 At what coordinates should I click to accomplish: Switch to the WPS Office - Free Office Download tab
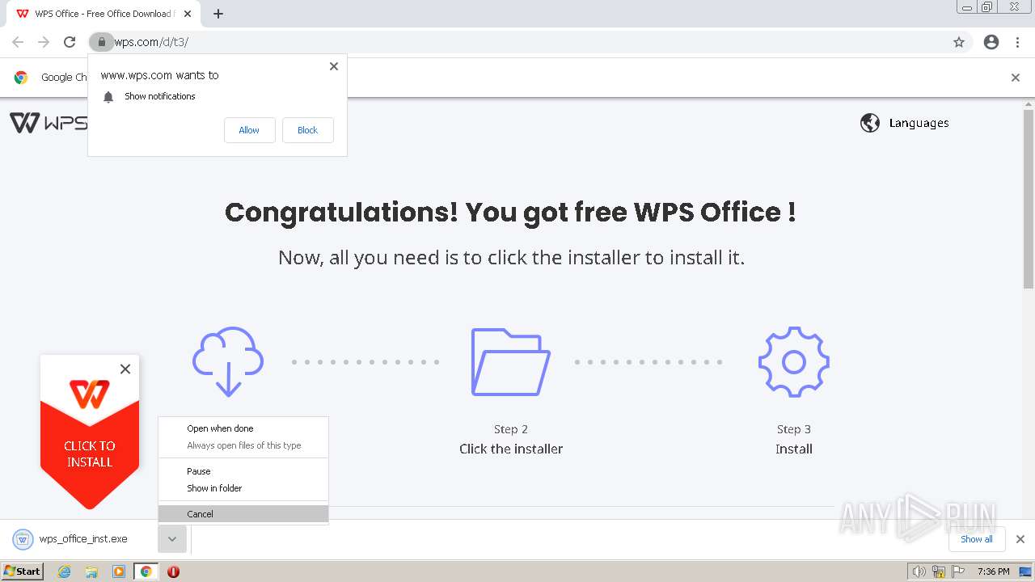click(103, 14)
